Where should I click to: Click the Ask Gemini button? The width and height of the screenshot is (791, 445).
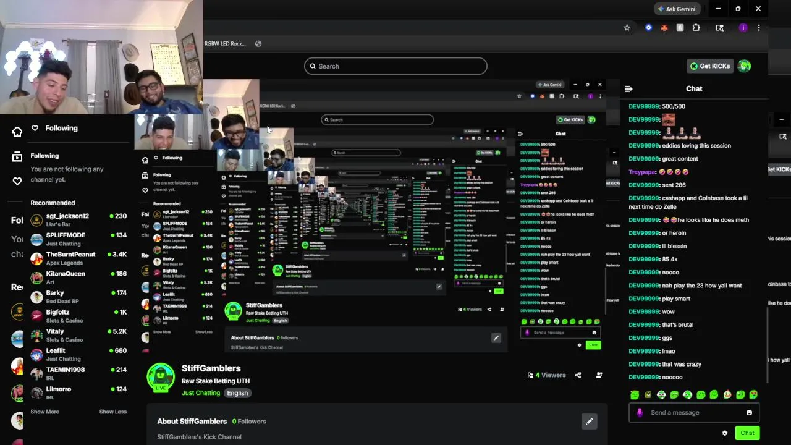(677, 9)
